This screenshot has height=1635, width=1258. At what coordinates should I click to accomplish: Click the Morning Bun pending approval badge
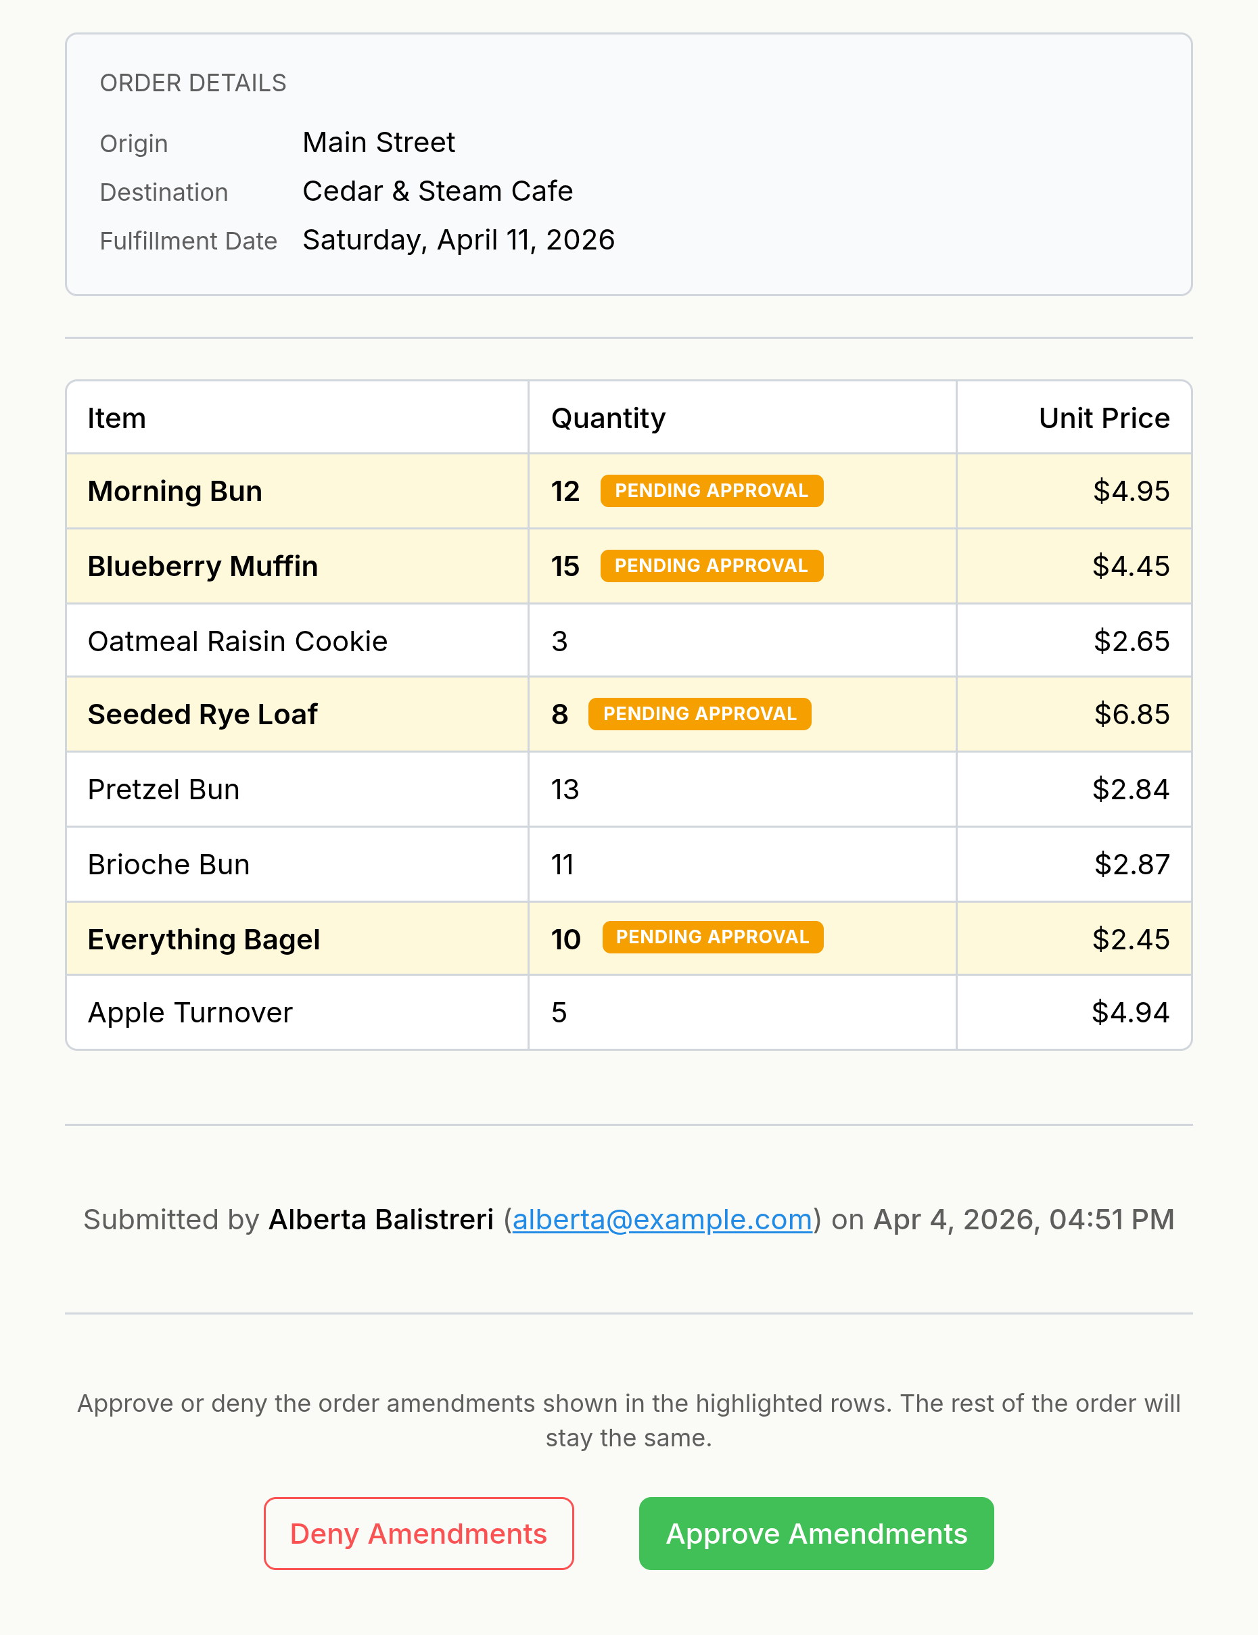(712, 491)
